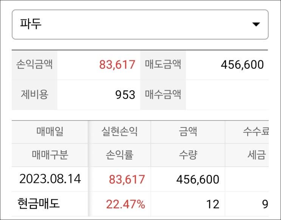Screen dimensions: 281x220
Task: Select the 매수금액 label cell
Action: pyautogui.click(x=163, y=95)
